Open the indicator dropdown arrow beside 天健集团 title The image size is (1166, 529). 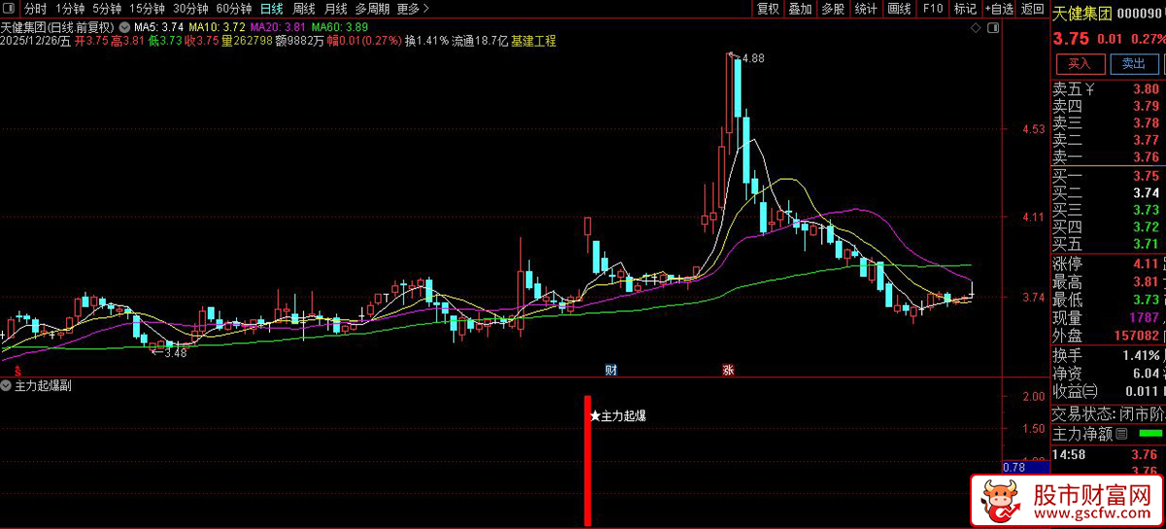(x=122, y=26)
